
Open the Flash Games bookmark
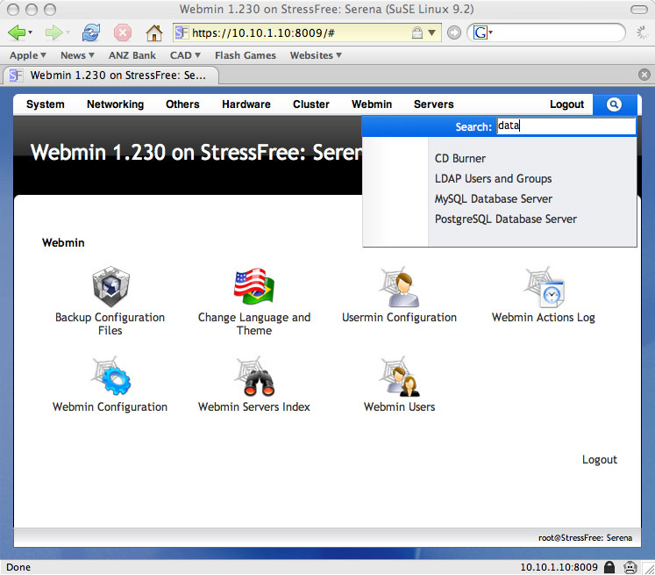(x=246, y=55)
